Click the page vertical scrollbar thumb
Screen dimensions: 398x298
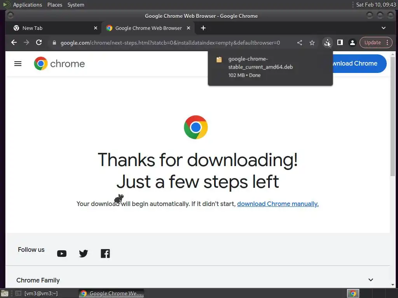(x=393, y=116)
